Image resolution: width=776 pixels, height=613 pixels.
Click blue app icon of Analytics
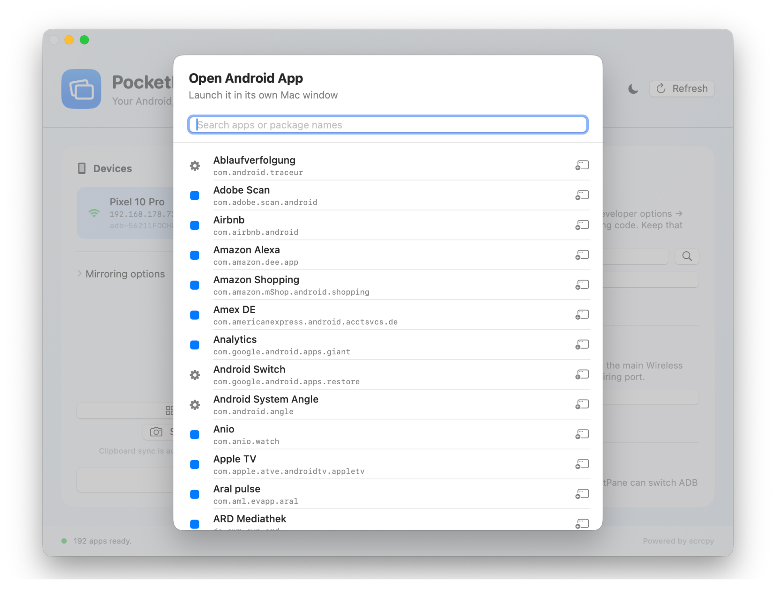tap(195, 345)
